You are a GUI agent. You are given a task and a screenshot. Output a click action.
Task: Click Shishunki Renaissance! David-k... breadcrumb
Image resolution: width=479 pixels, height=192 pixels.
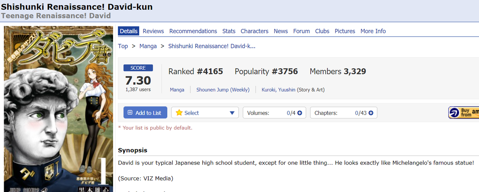point(212,46)
